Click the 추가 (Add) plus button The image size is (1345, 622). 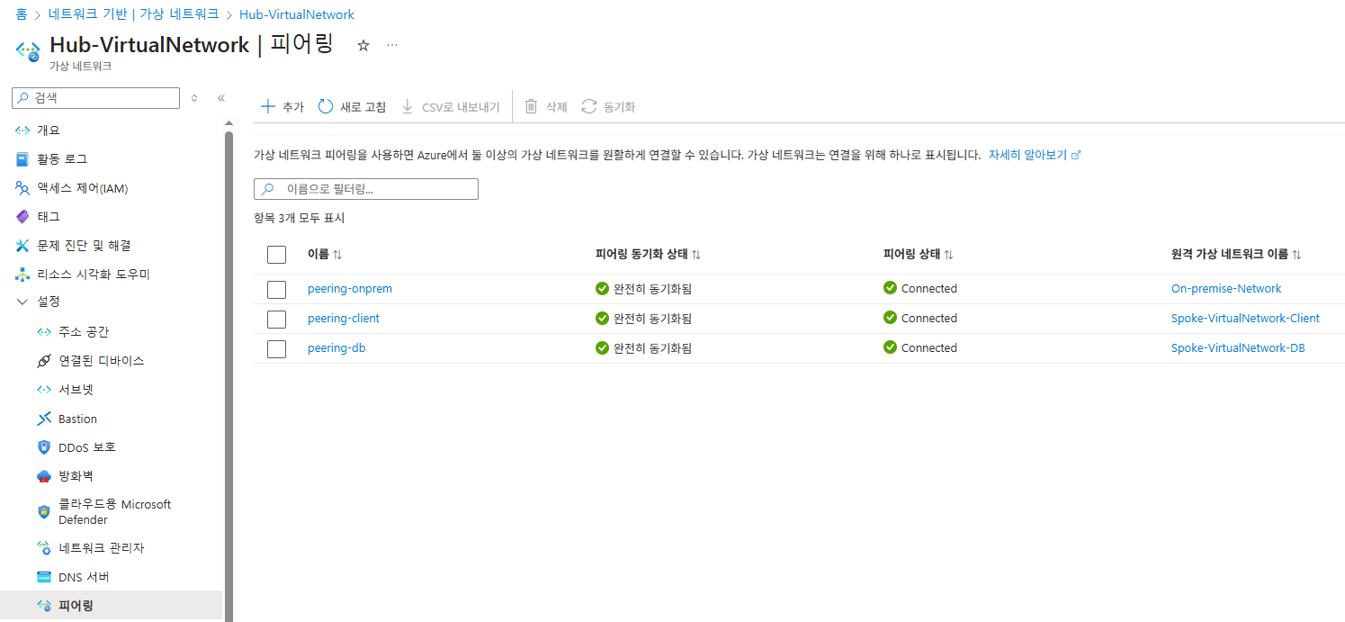pyautogui.click(x=282, y=107)
